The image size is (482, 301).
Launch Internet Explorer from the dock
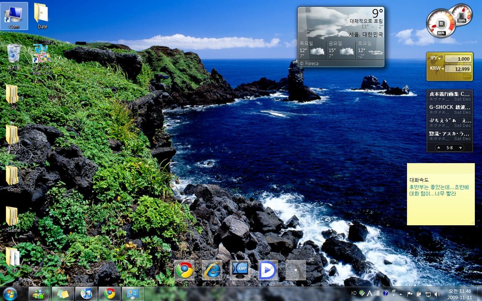tap(212, 270)
